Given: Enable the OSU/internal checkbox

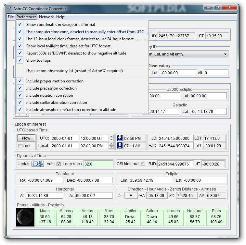Looking at the screenshot, I should pyautogui.click(x=143, y=164).
